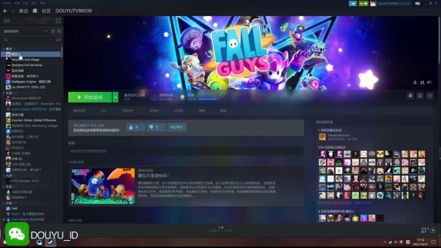The height and width of the screenshot is (248, 441).
Task: Select Counter-Strike: Global Offensive
Action: tap(33, 120)
